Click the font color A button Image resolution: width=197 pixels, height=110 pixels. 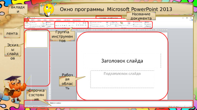[x=73, y=25]
